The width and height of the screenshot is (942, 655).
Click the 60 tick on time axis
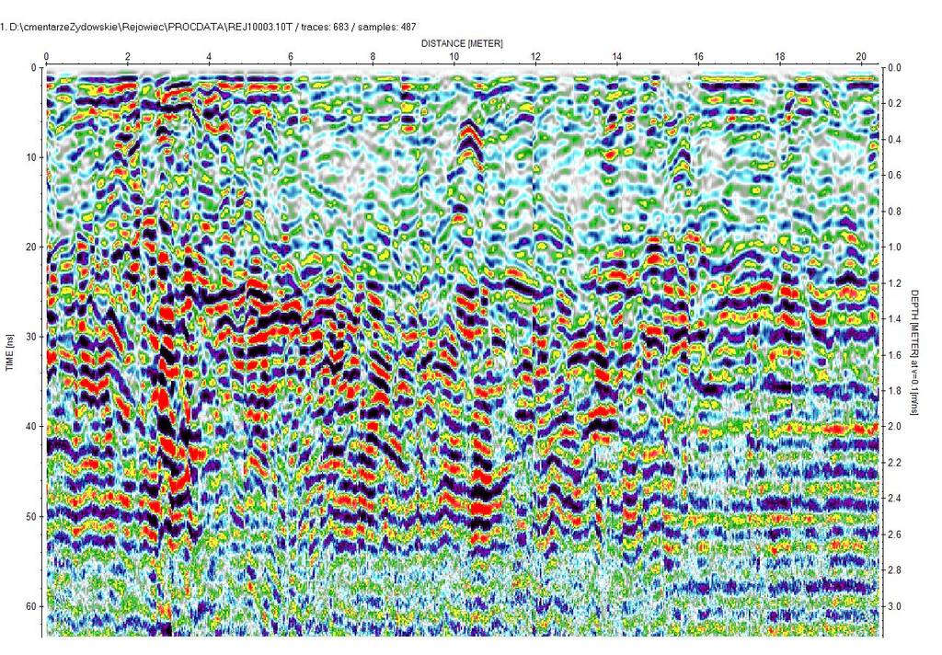click(29, 606)
